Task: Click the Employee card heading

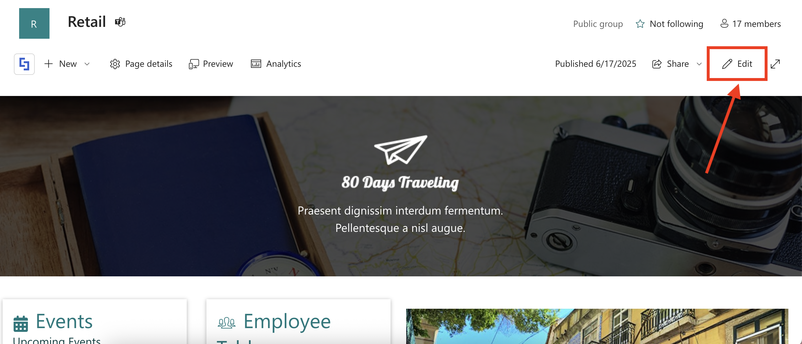Action: [287, 321]
